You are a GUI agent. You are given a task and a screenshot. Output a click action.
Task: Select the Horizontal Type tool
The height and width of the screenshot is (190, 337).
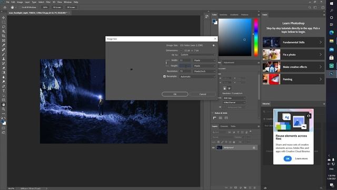[x=4, y=91]
